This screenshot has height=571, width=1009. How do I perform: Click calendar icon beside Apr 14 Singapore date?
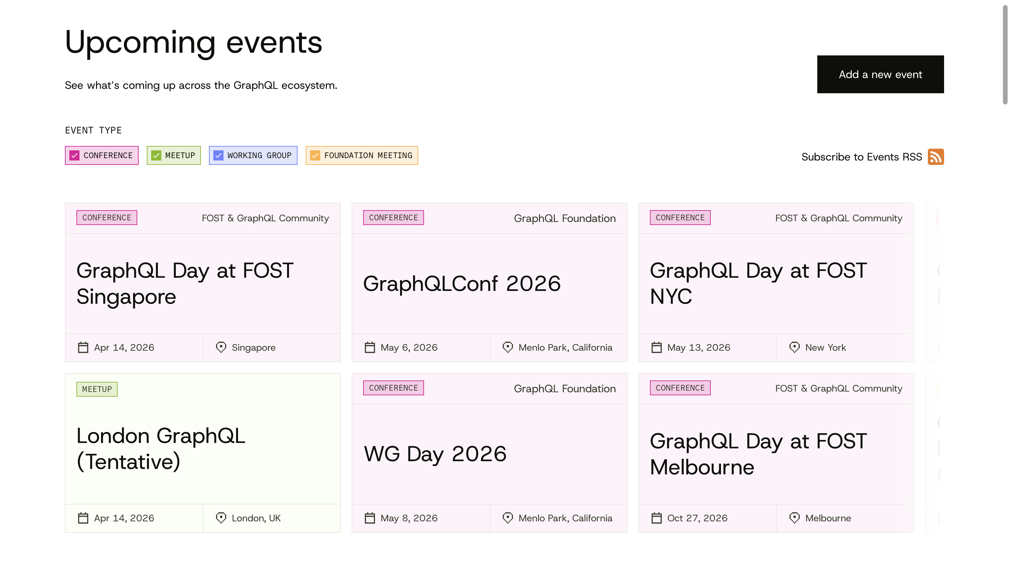83,347
